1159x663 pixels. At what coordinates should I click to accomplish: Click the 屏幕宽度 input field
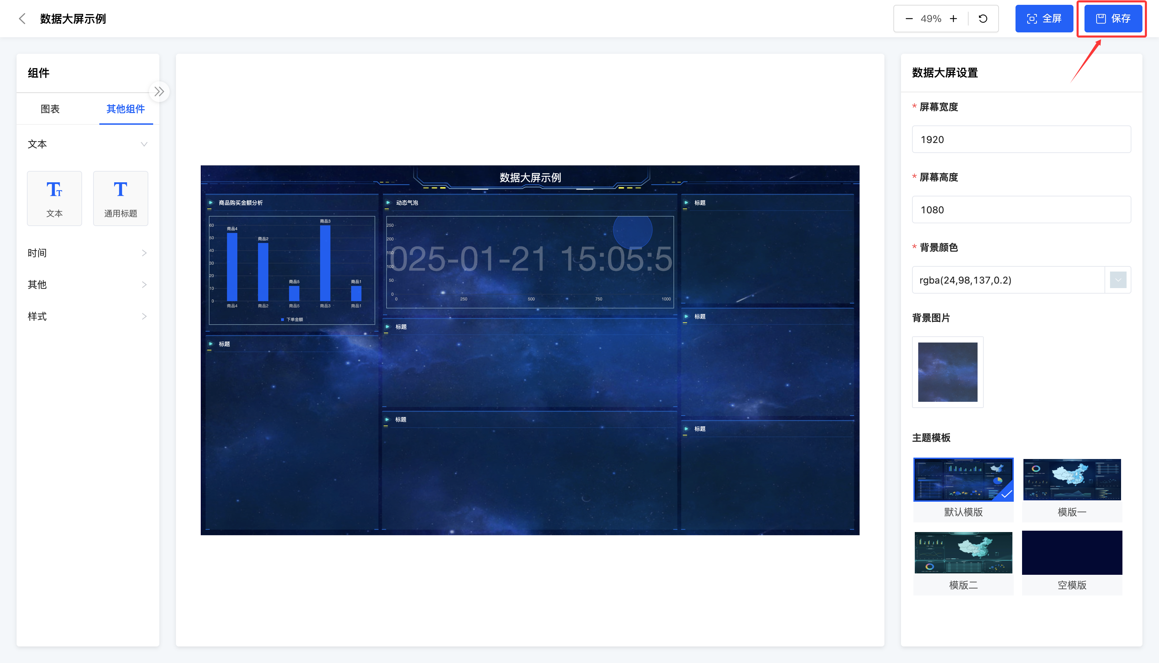click(x=1021, y=140)
